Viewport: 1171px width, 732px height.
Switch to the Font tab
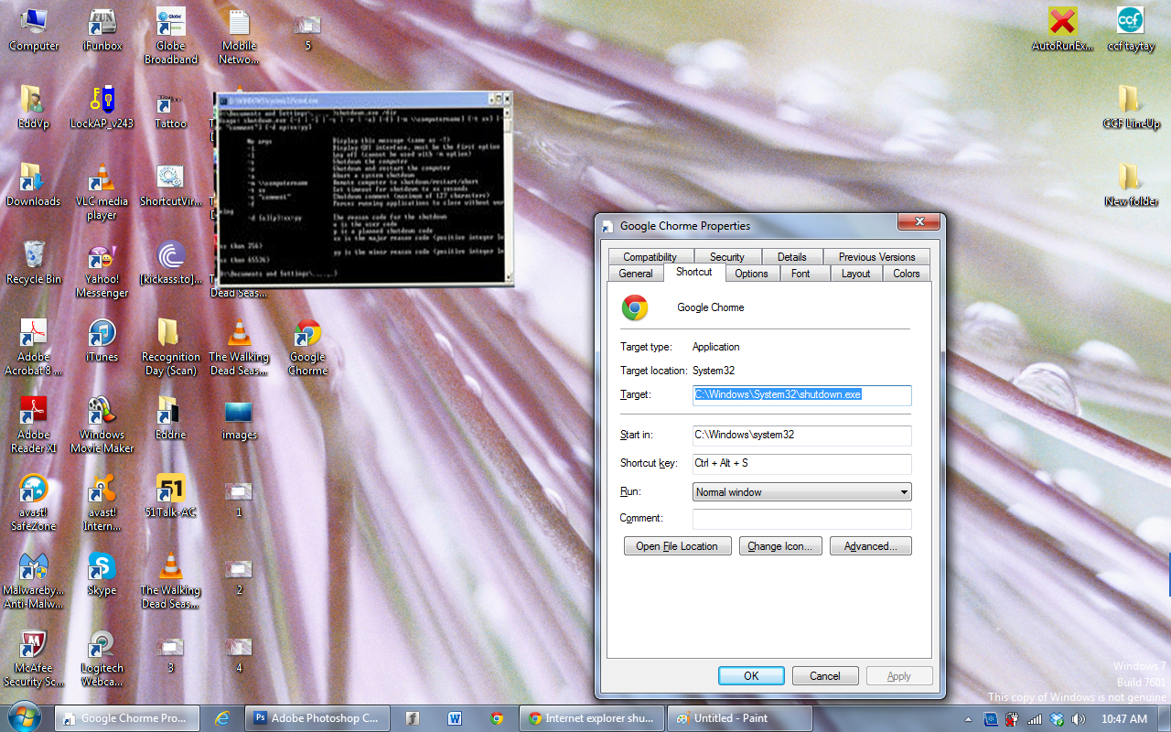pos(800,274)
